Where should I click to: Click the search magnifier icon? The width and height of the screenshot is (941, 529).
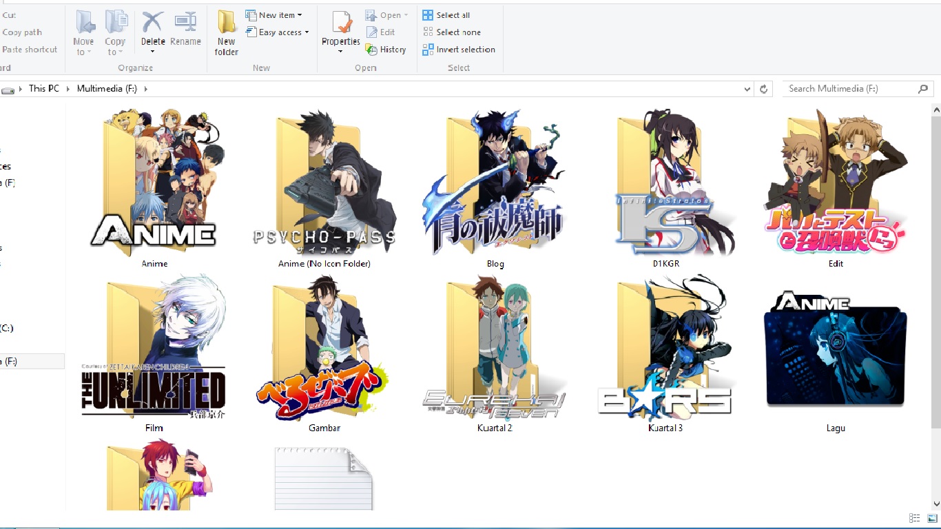pos(923,89)
